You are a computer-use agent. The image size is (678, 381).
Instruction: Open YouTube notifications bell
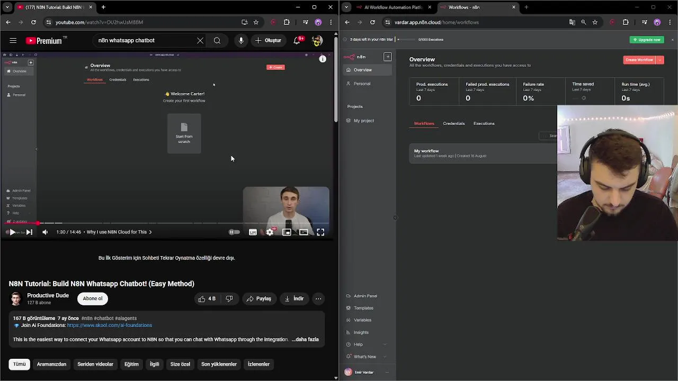(x=297, y=40)
